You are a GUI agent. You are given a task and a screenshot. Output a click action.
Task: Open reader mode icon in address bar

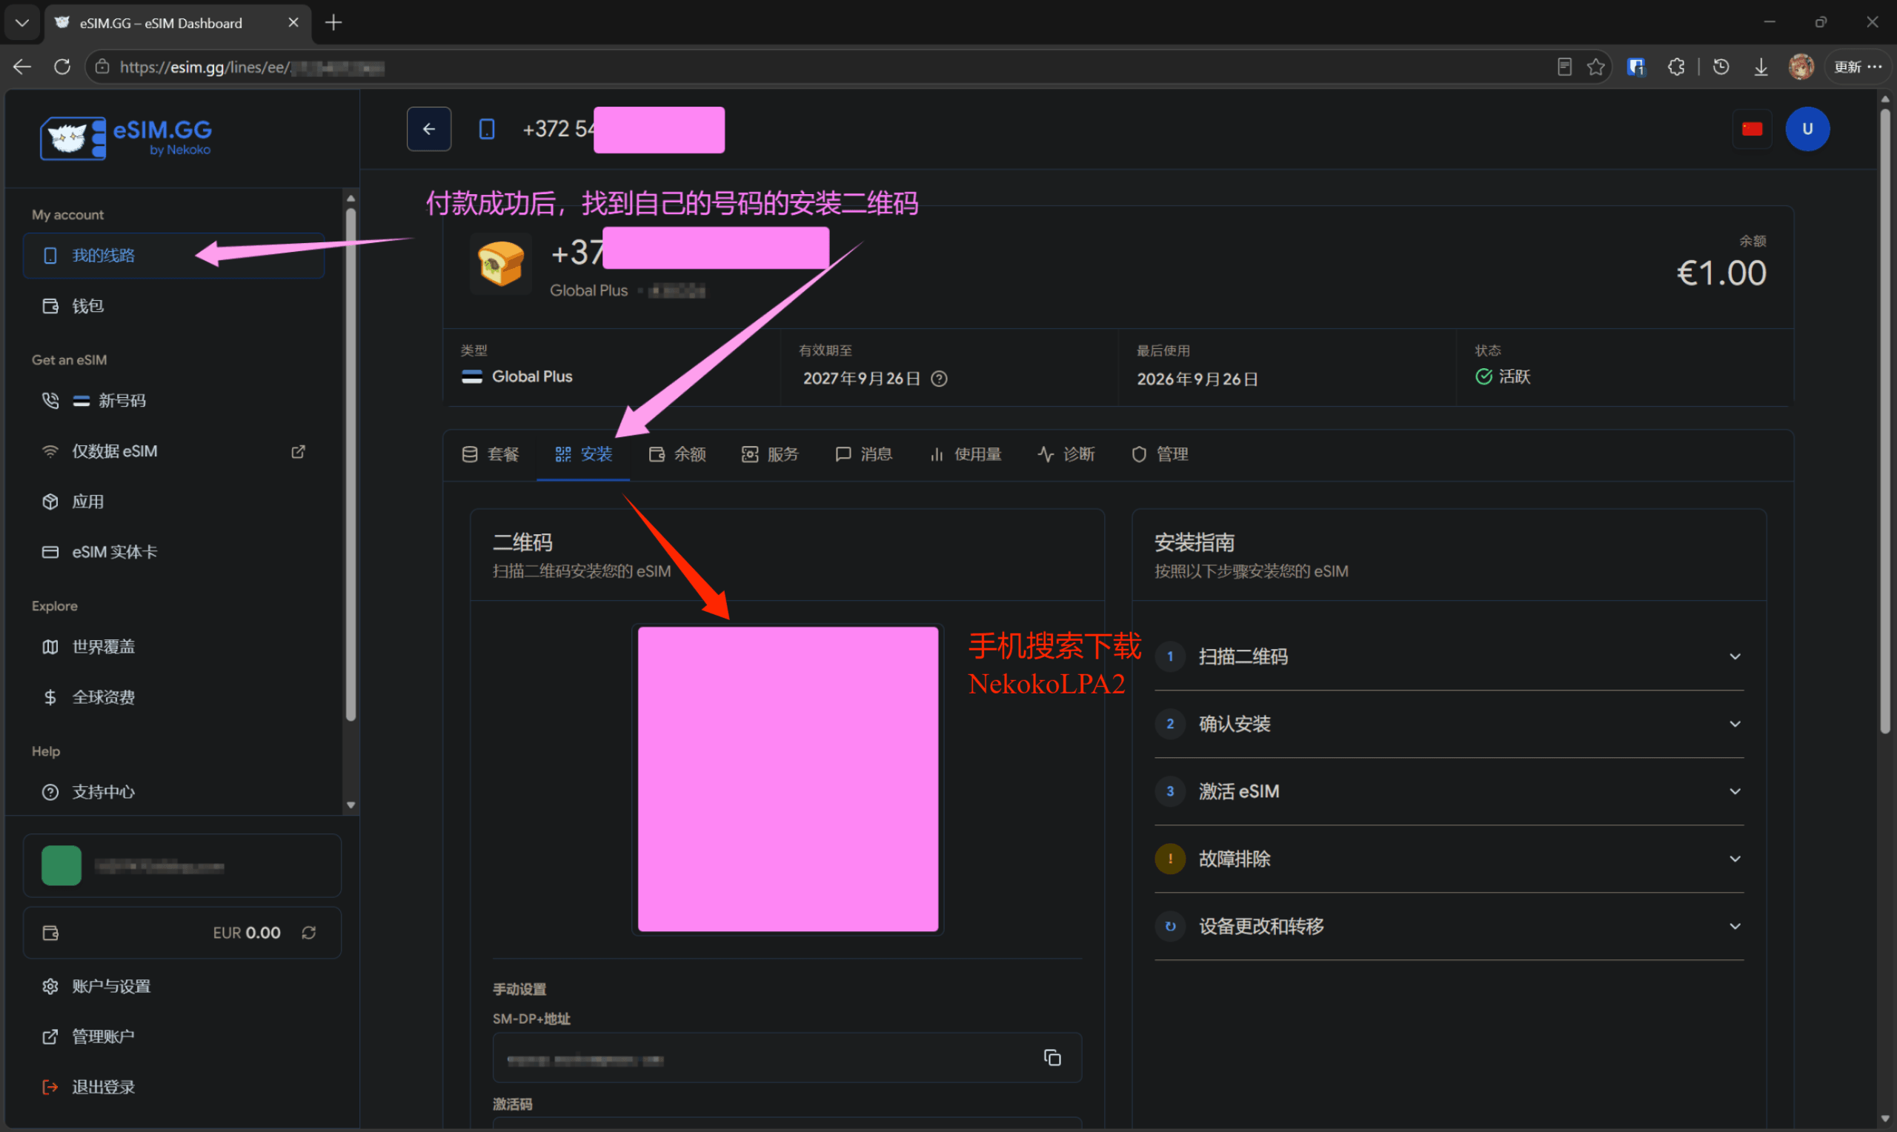point(1564,67)
